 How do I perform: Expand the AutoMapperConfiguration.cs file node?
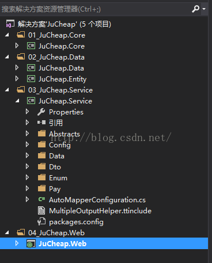(x=27, y=199)
